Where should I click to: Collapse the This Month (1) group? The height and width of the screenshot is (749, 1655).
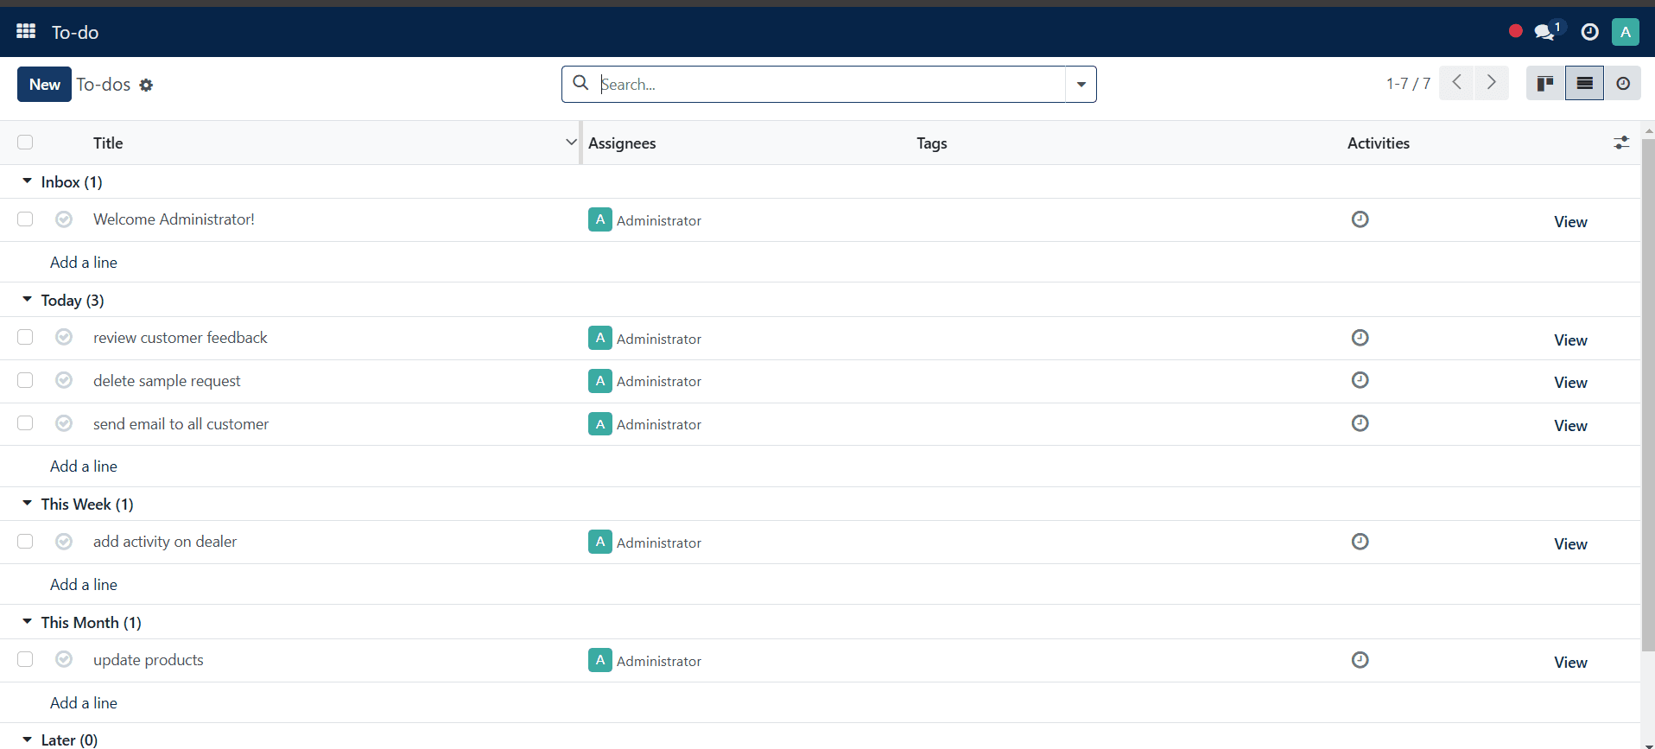point(27,622)
